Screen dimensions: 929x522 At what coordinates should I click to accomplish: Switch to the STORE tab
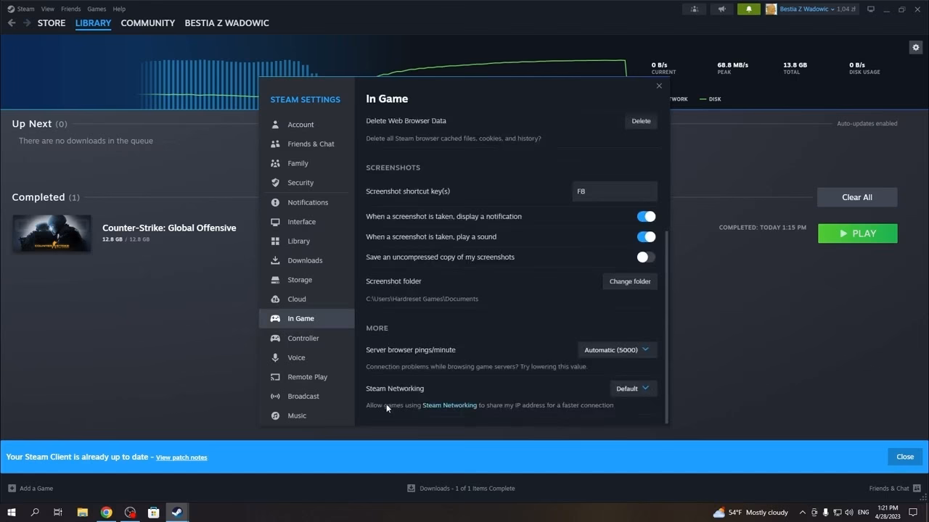click(52, 23)
